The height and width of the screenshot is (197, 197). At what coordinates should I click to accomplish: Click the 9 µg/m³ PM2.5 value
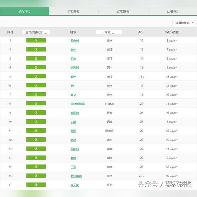pyautogui.click(x=172, y=158)
